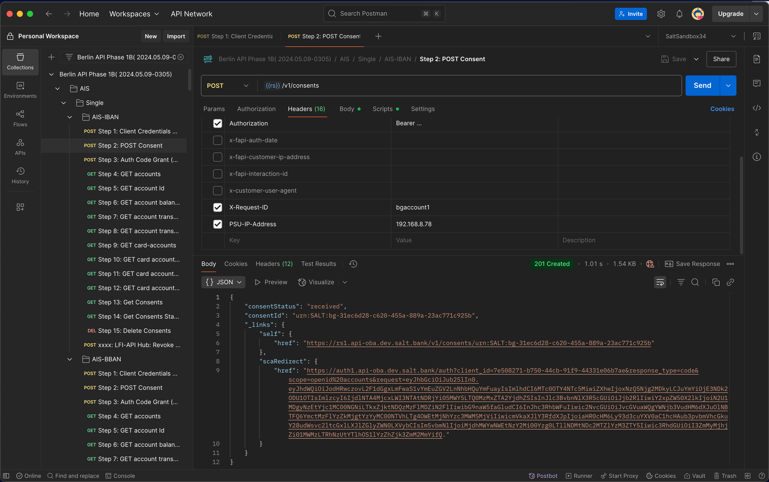Open the comments panel icon
Image resolution: width=769 pixels, height=482 pixels.
pos(757,83)
